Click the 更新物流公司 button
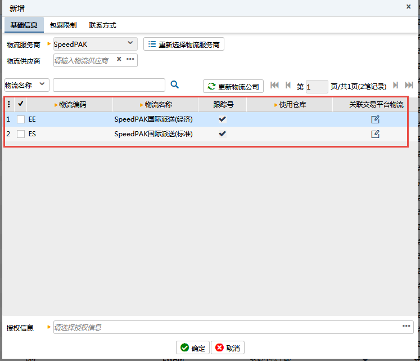Viewport: 420px width, 361px height. tap(233, 86)
